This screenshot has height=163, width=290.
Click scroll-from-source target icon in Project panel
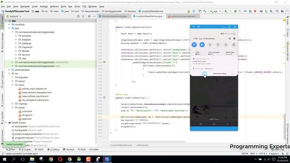click(x=78, y=16)
